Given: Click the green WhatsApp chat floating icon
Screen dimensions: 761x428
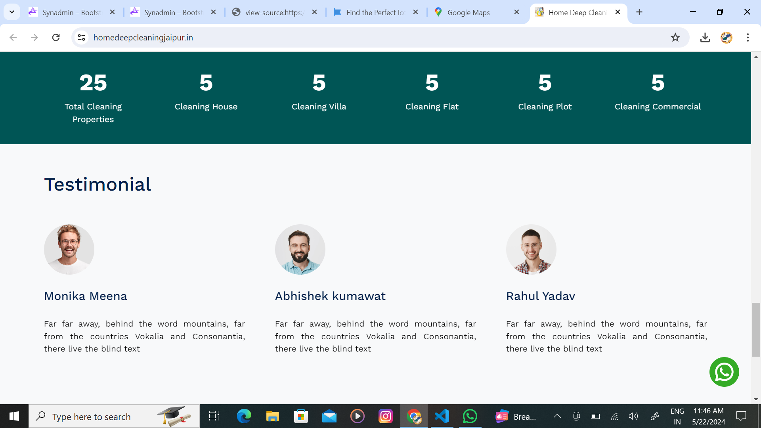Looking at the screenshot, I should click(724, 372).
